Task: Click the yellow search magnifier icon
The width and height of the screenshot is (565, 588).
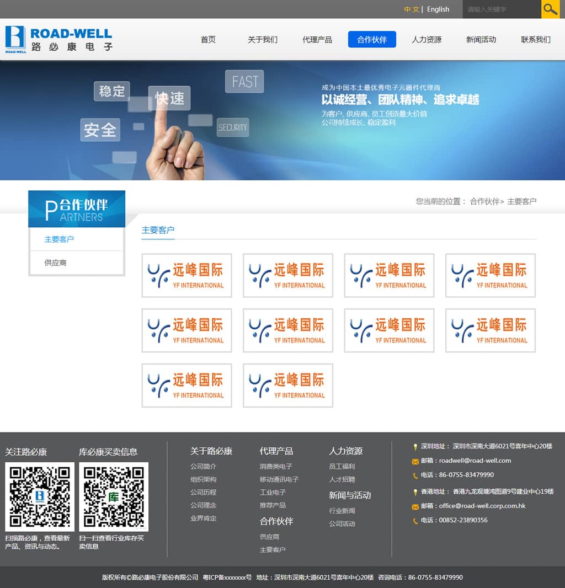Action: tap(550, 9)
